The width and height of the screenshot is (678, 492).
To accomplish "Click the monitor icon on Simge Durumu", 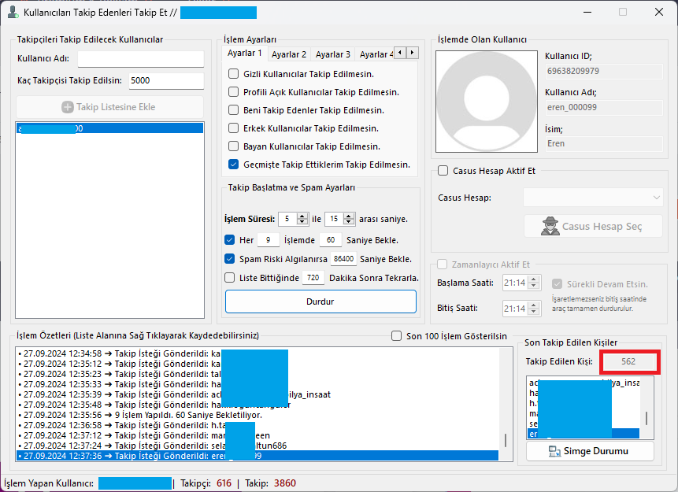I will pyautogui.click(x=554, y=451).
